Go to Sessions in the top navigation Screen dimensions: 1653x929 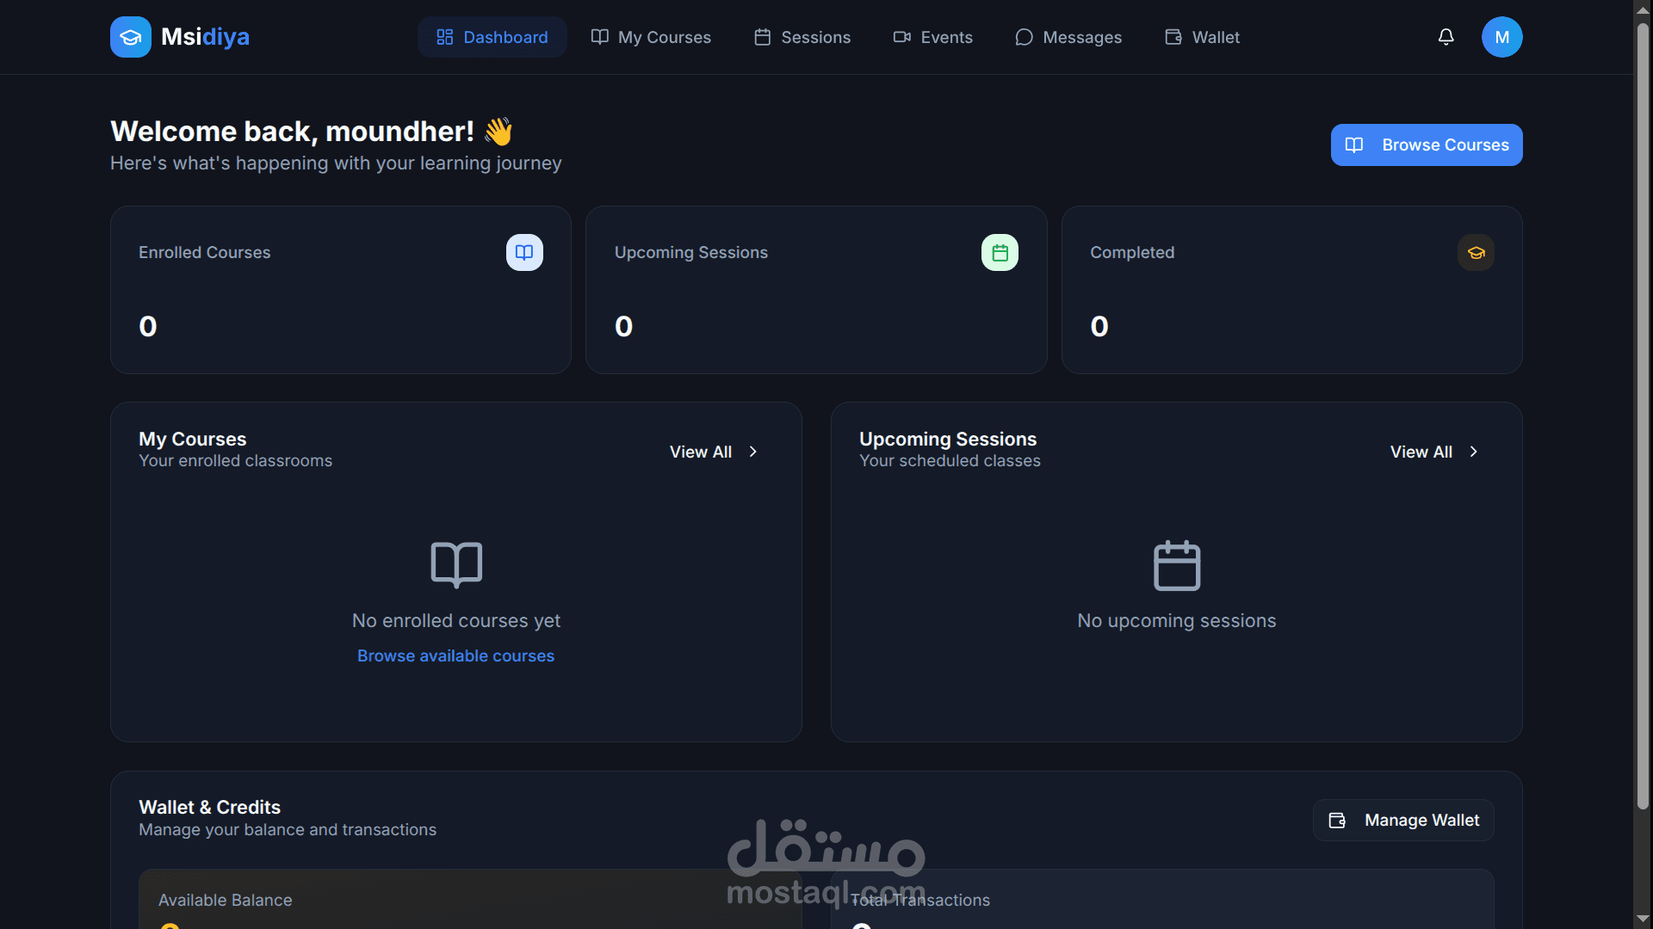tap(802, 37)
